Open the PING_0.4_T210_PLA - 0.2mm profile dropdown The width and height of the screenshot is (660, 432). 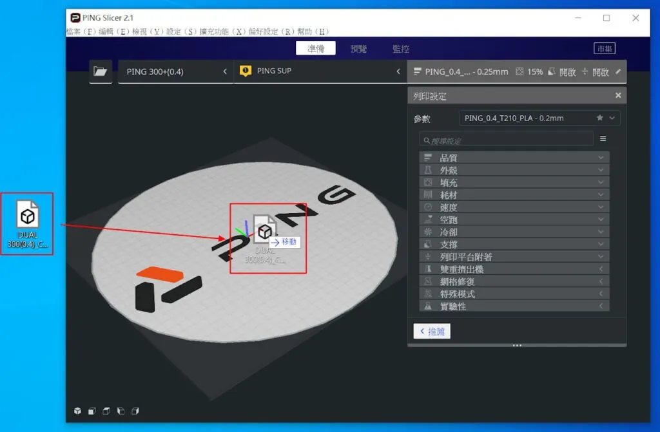539,118
